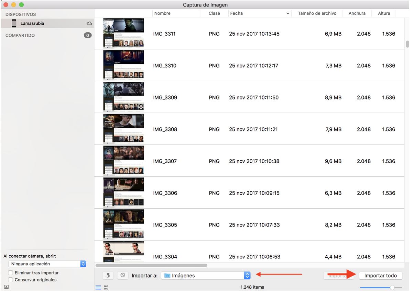Screen dimensions: 414x291
Task: Hide device options panel with corner icon
Action: click(x=6, y=287)
